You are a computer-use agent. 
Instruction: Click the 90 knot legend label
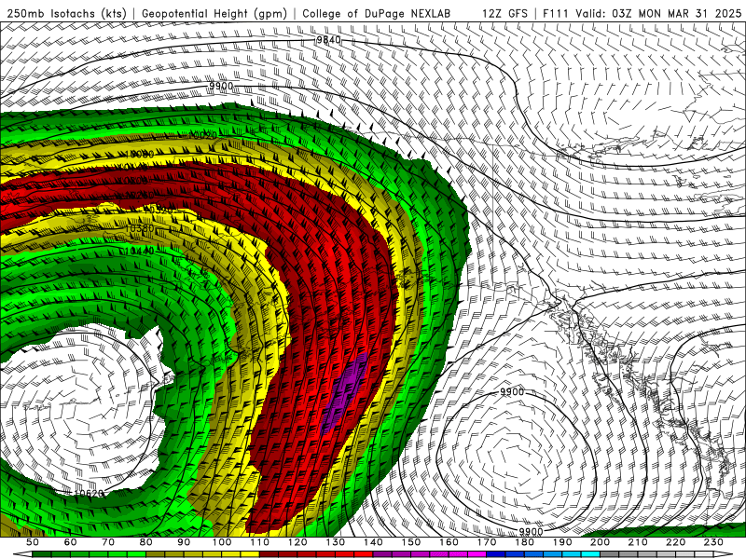click(x=184, y=542)
